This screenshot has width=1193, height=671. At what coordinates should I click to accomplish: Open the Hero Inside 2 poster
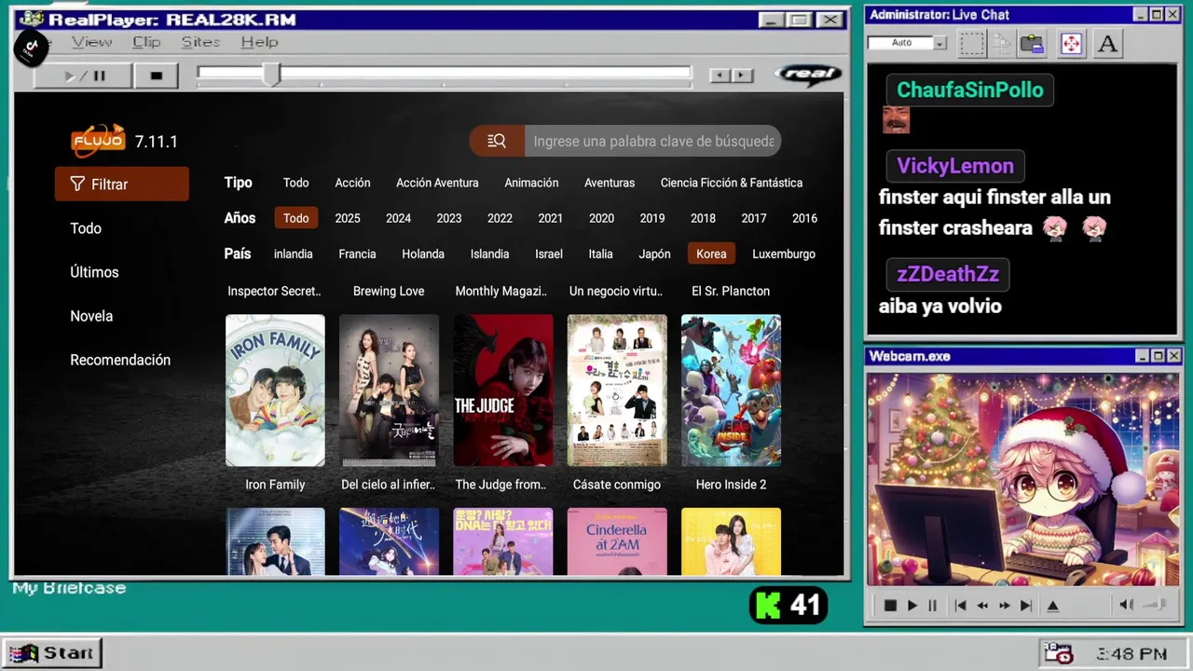(x=731, y=390)
